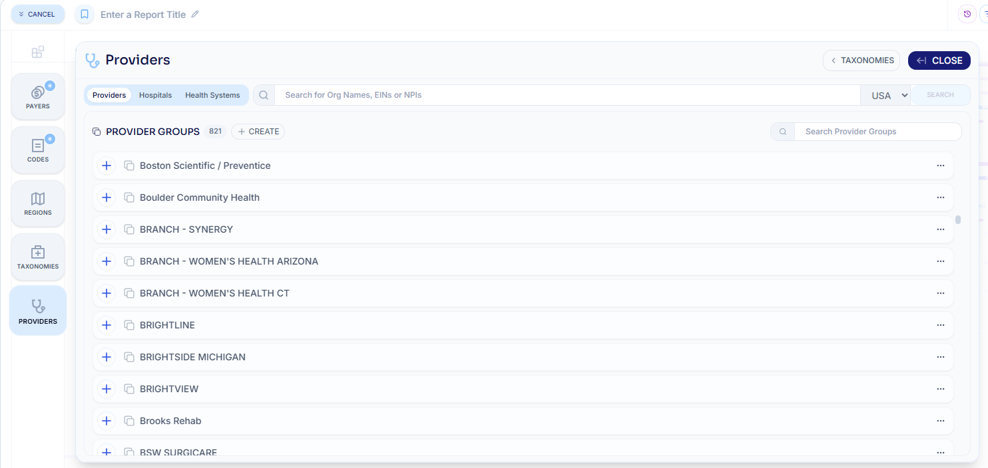Click the bookmark icon beside report title
Viewport: 988px width, 468px height.
click(x=85, y=14)
